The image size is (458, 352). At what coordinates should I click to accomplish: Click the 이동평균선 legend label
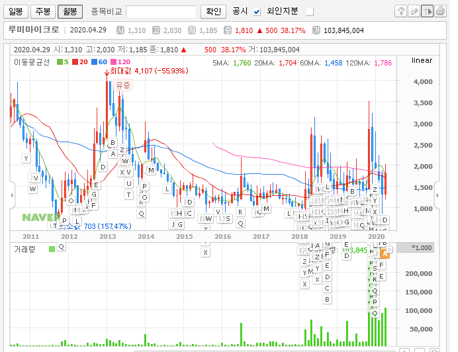point(32,62)
